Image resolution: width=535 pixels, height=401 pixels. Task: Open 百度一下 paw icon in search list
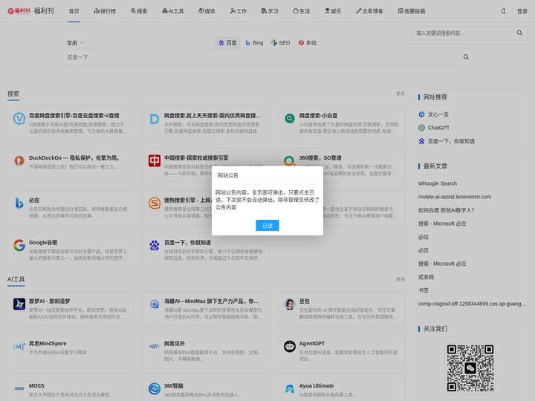(155, 245)
